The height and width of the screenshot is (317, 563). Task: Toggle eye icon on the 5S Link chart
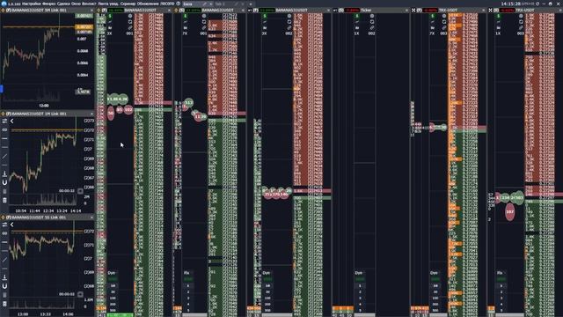point(4,233)
